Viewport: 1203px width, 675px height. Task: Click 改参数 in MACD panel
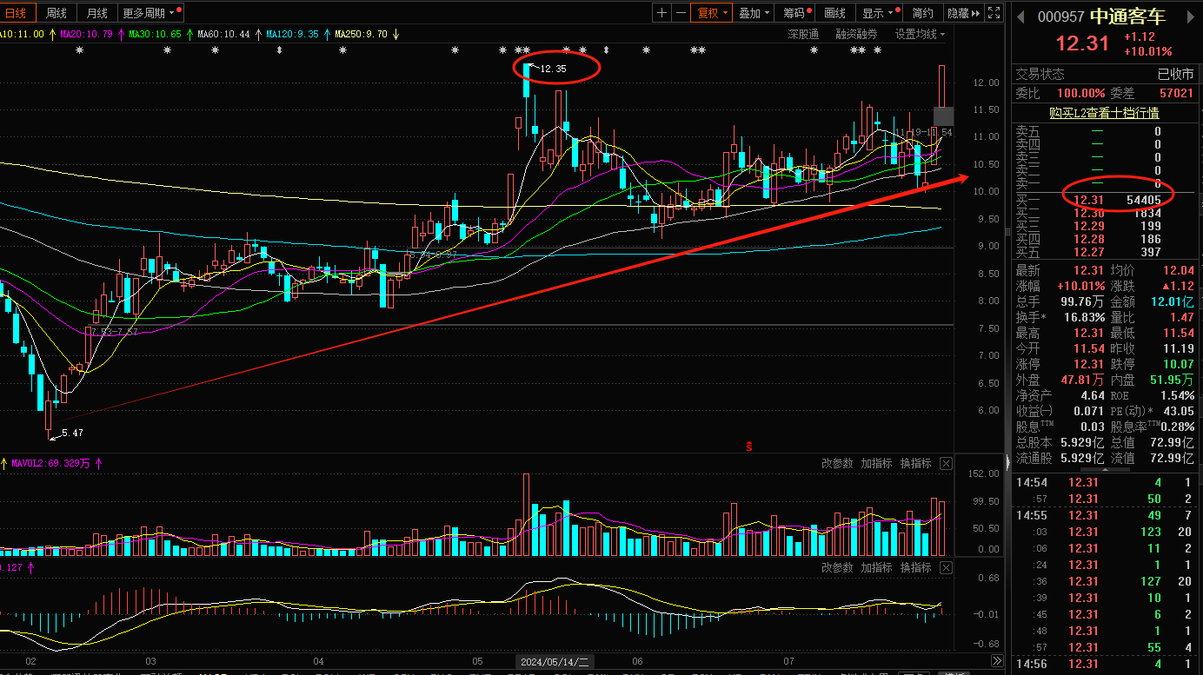coord(837,567)
